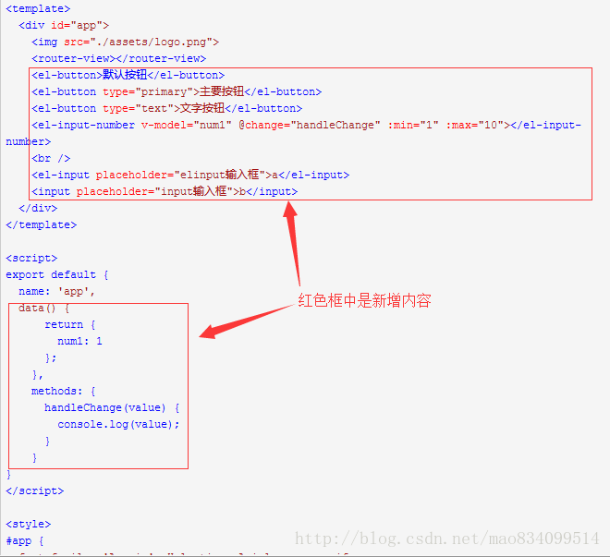Image resolution: width=610 pixels, height=557 pixels.
Task: Click the primary 主要按钮 el-button line
Action: (177, 91)
